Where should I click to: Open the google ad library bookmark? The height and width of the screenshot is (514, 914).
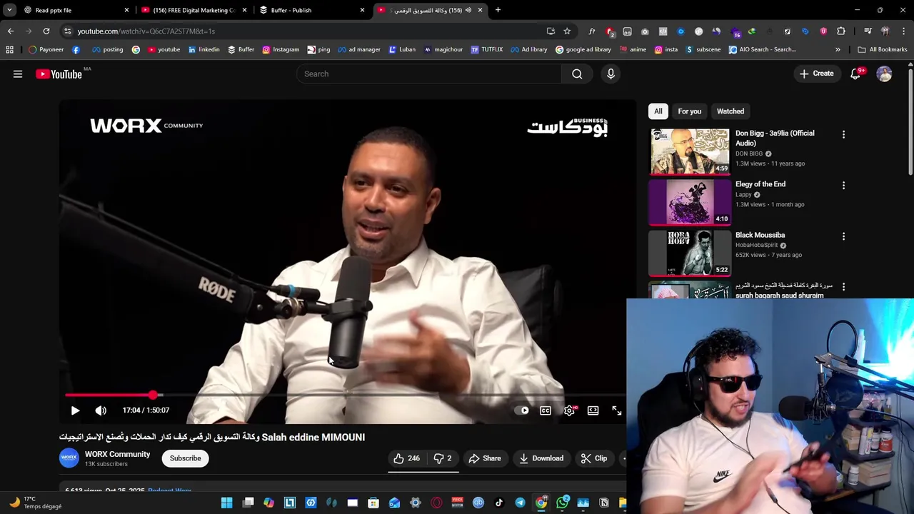583,49
